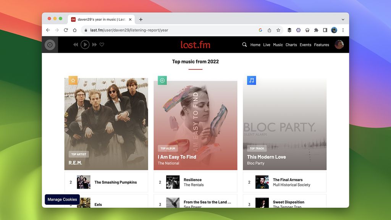Open the browser profile avatar menu
The image size is (391, 220).
click(334, 30)
